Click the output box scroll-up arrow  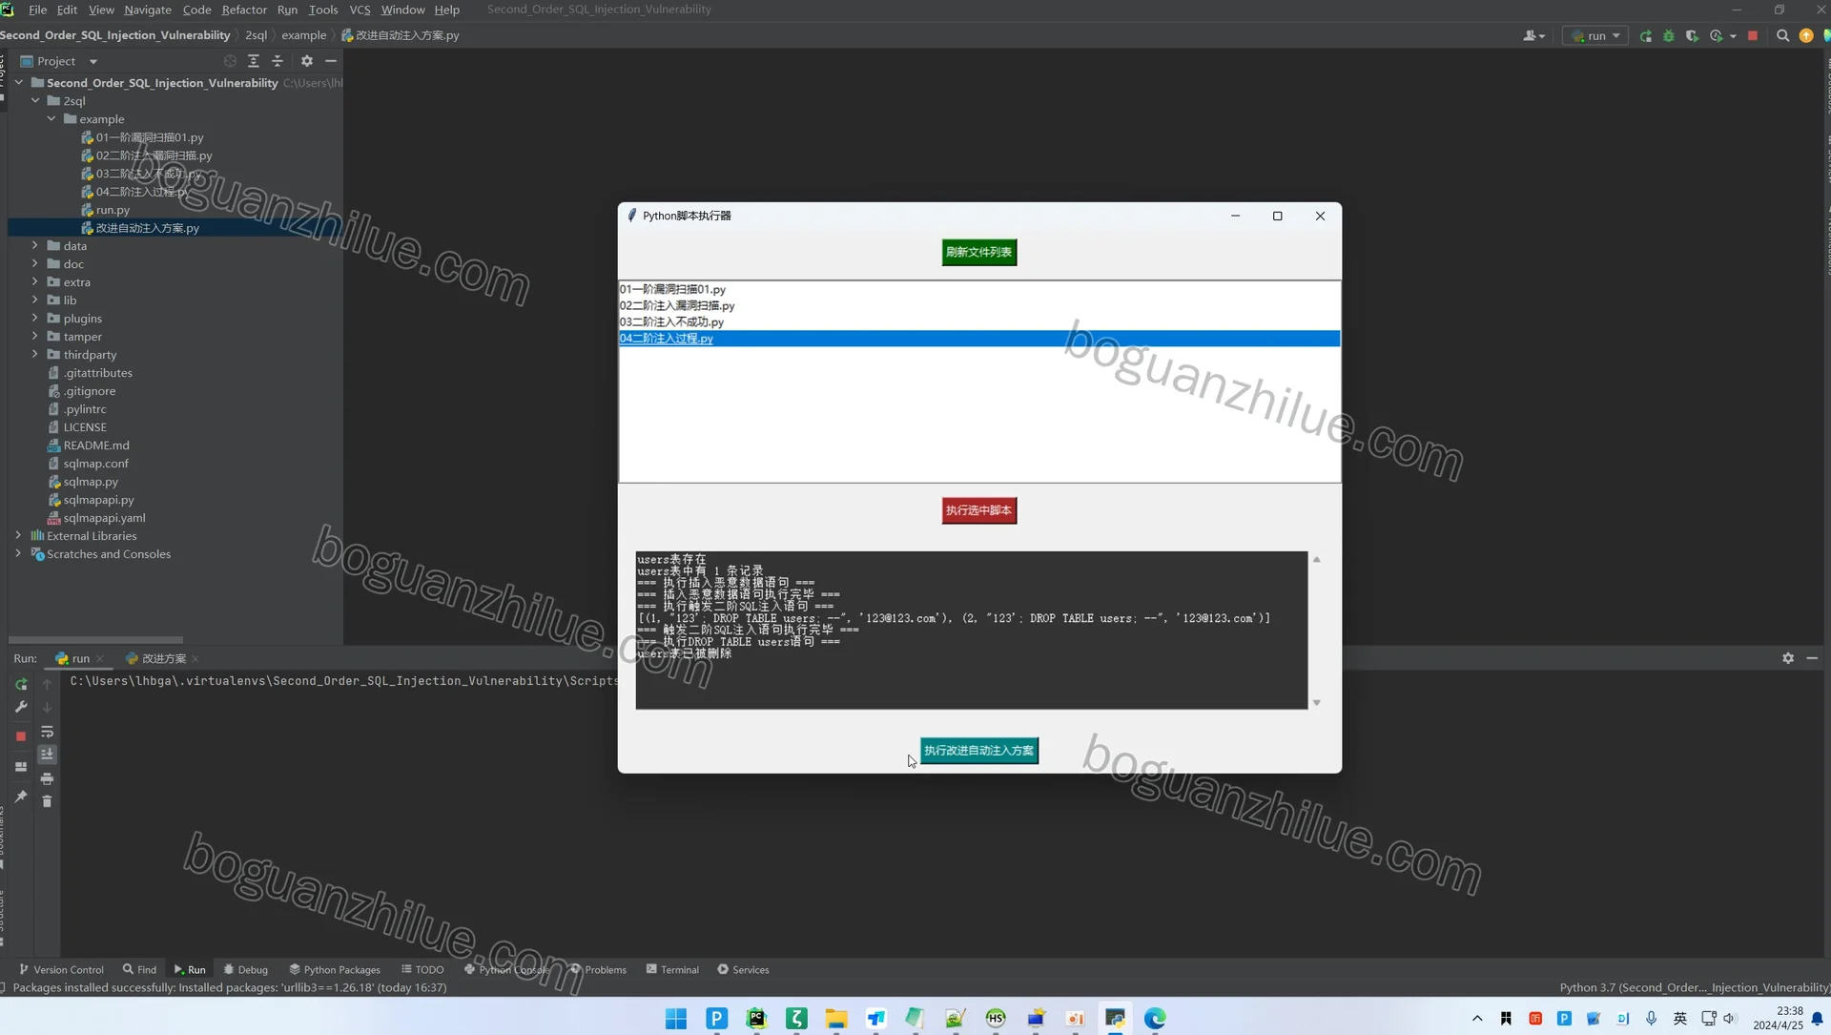pyautogui.click(x=1316, y=559)
